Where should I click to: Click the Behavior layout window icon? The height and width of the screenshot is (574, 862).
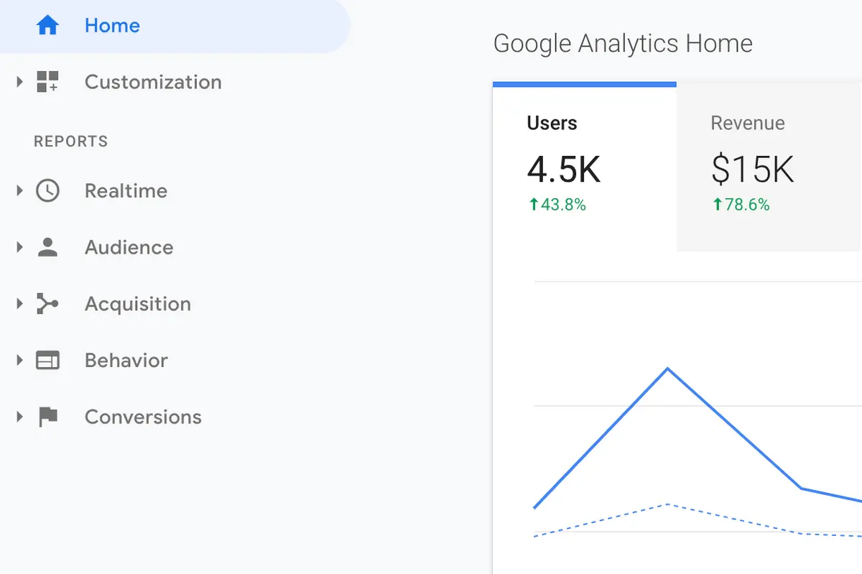[x=47, y=361]
